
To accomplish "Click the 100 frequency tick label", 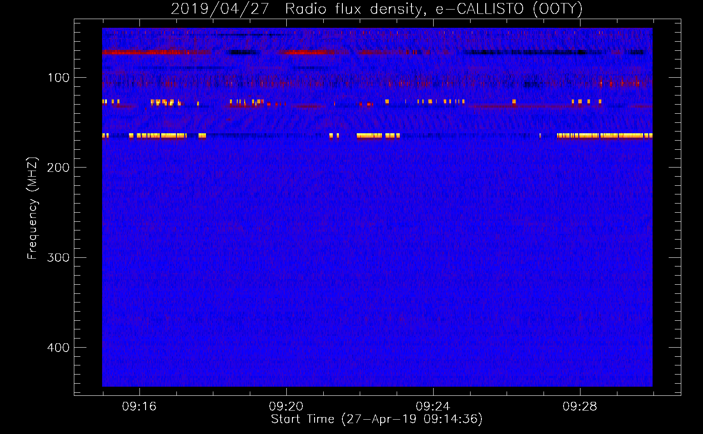I will point(59,78).
